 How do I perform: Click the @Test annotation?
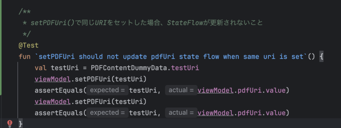coord(29,45)
